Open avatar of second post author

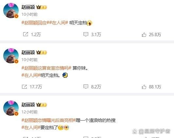pos(11,56)
